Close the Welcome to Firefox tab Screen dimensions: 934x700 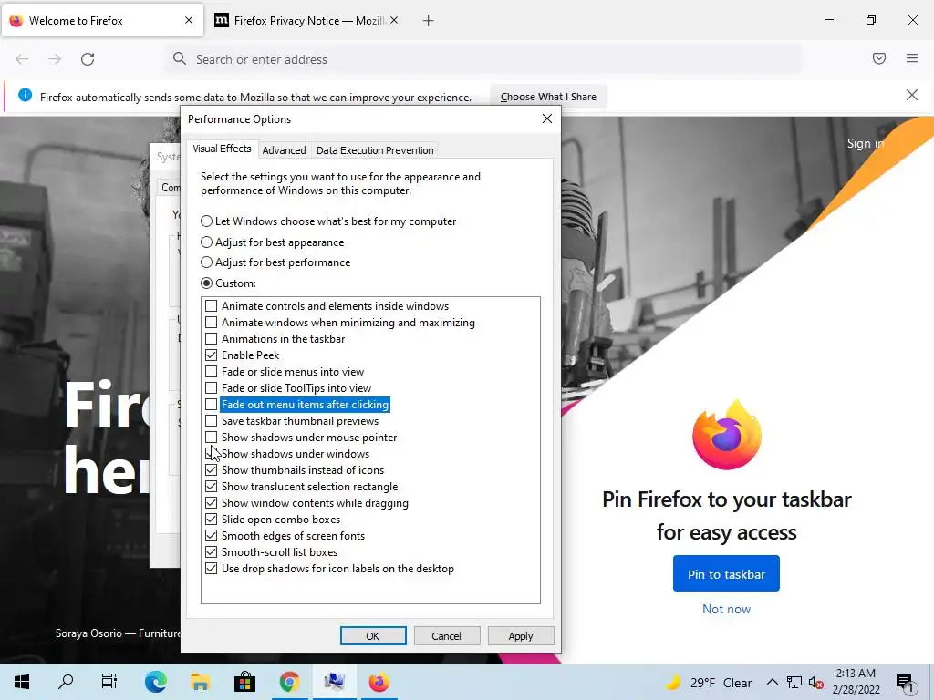coord(189,20)
